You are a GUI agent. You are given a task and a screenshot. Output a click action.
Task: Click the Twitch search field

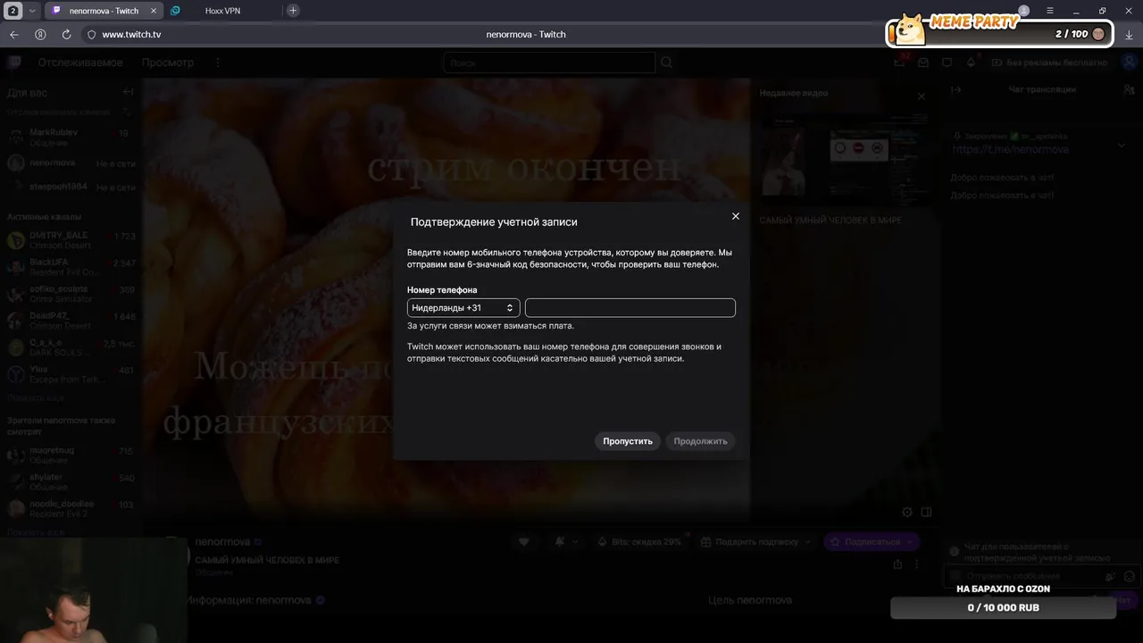pyautogui.click(x=549, y=63)
